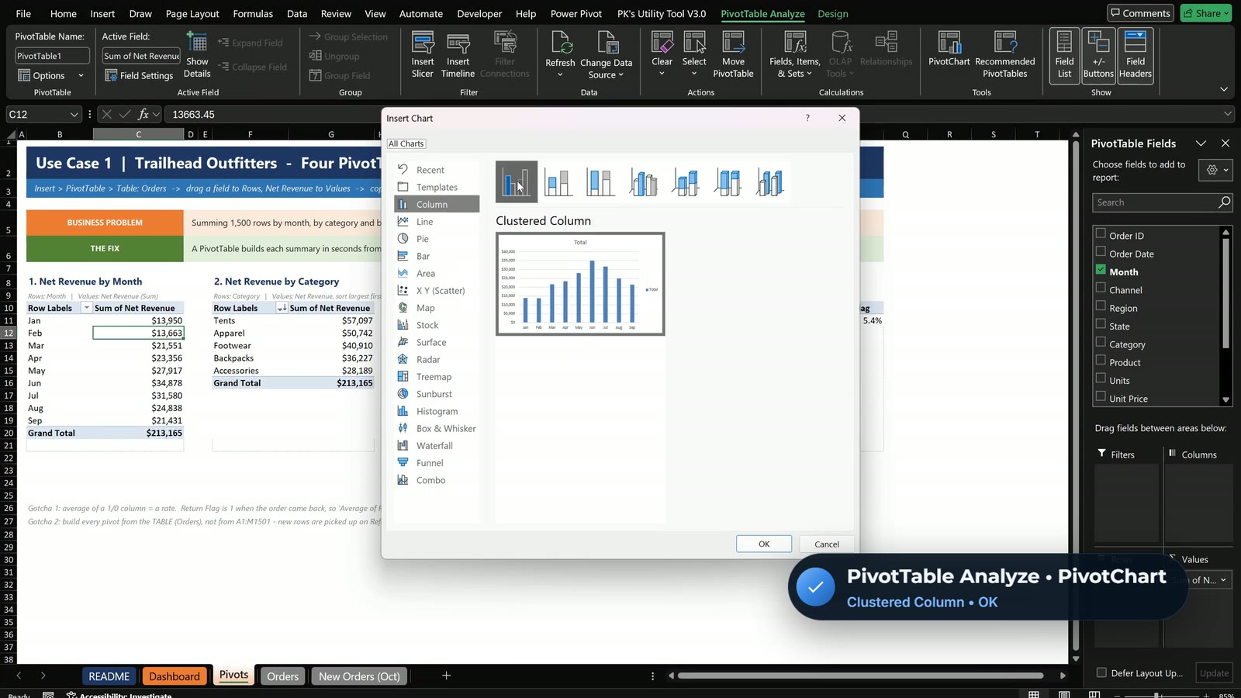
Task: Click the Clustered Column chart preview thumbnail
Action: point(580,284)
